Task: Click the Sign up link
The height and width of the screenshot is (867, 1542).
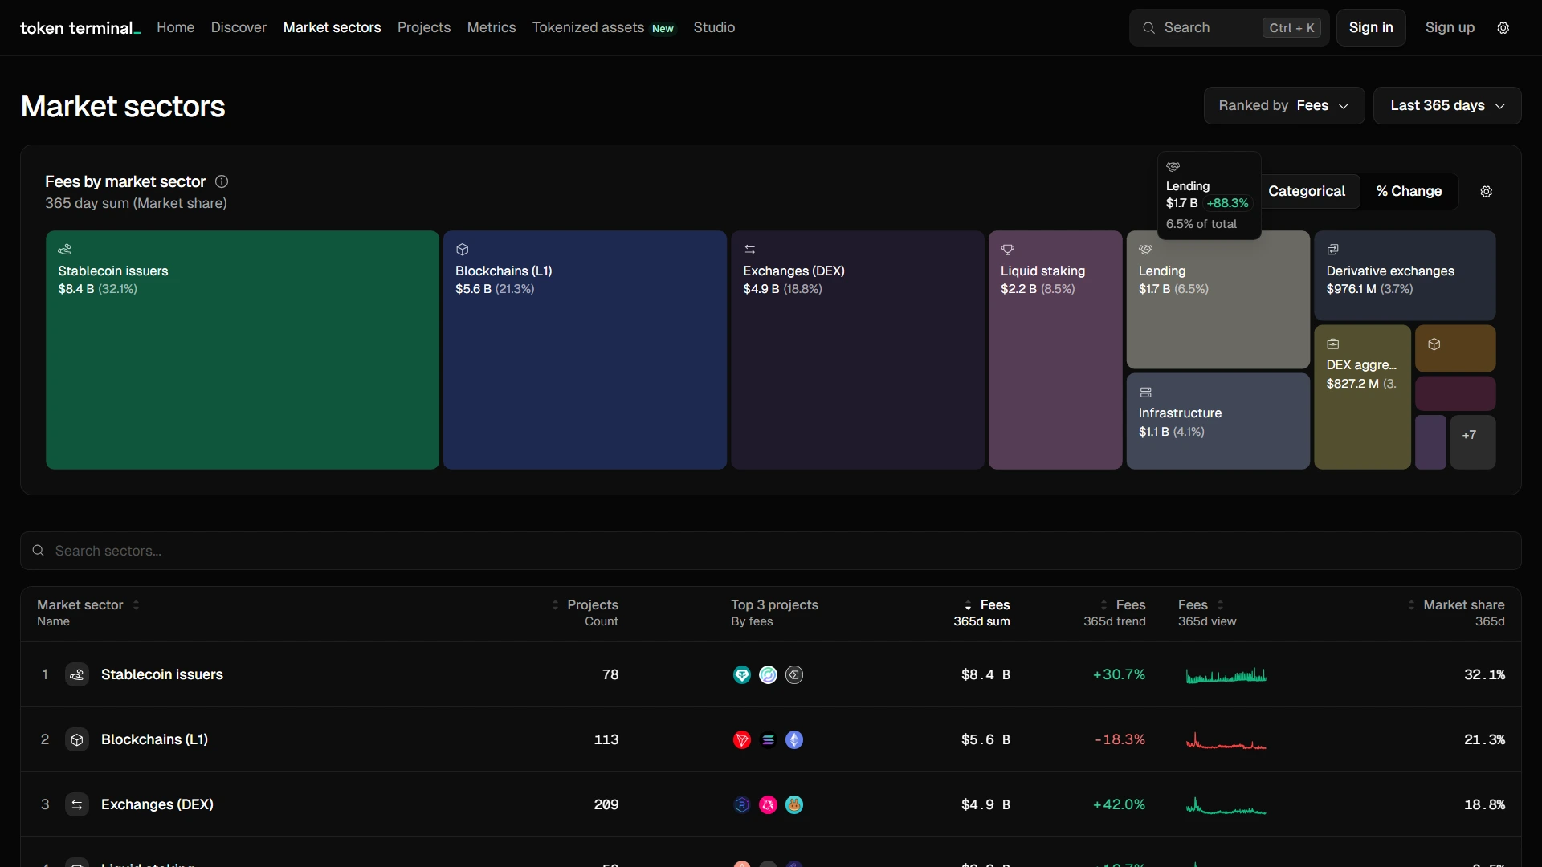Action: (x=1449, y=28)
